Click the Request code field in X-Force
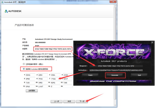This screenshot has height=108, width=155. (x=116, y=66)
